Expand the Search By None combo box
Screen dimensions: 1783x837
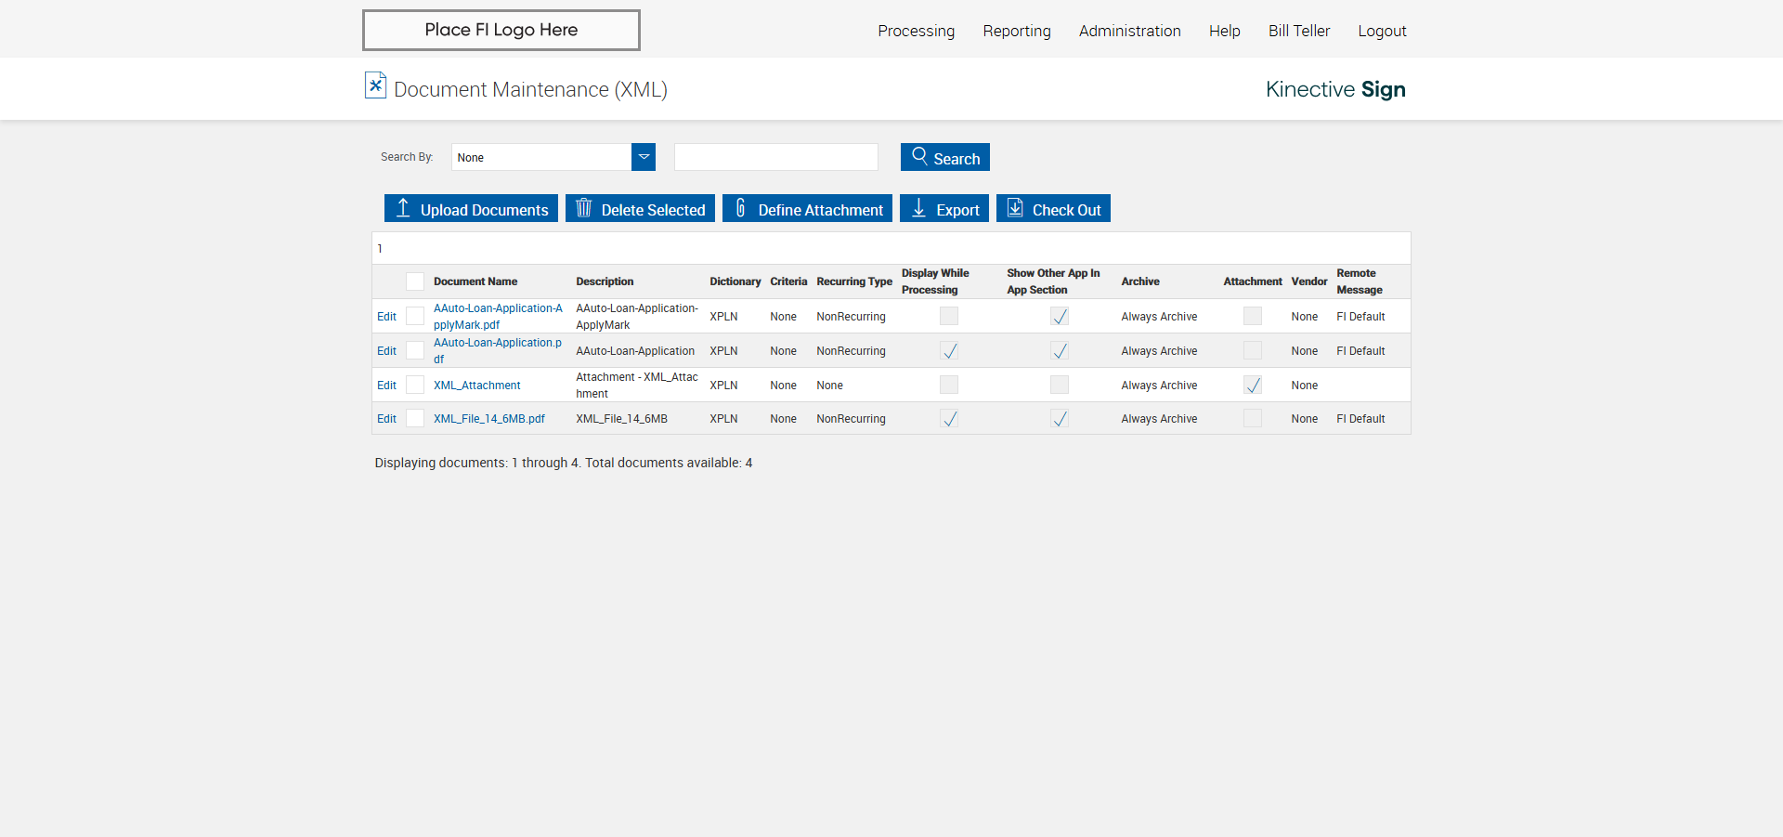553,157
